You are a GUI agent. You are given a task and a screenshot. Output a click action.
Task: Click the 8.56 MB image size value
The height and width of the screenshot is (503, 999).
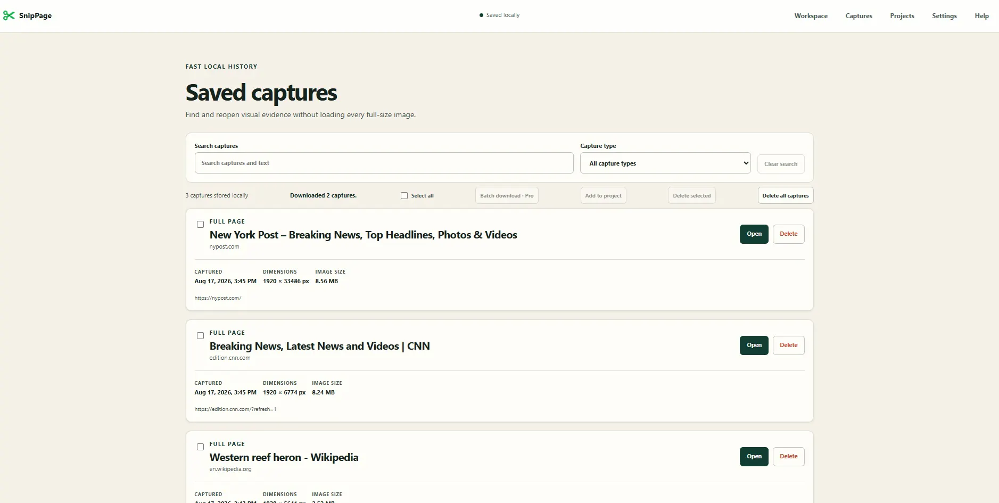(326, 282)
